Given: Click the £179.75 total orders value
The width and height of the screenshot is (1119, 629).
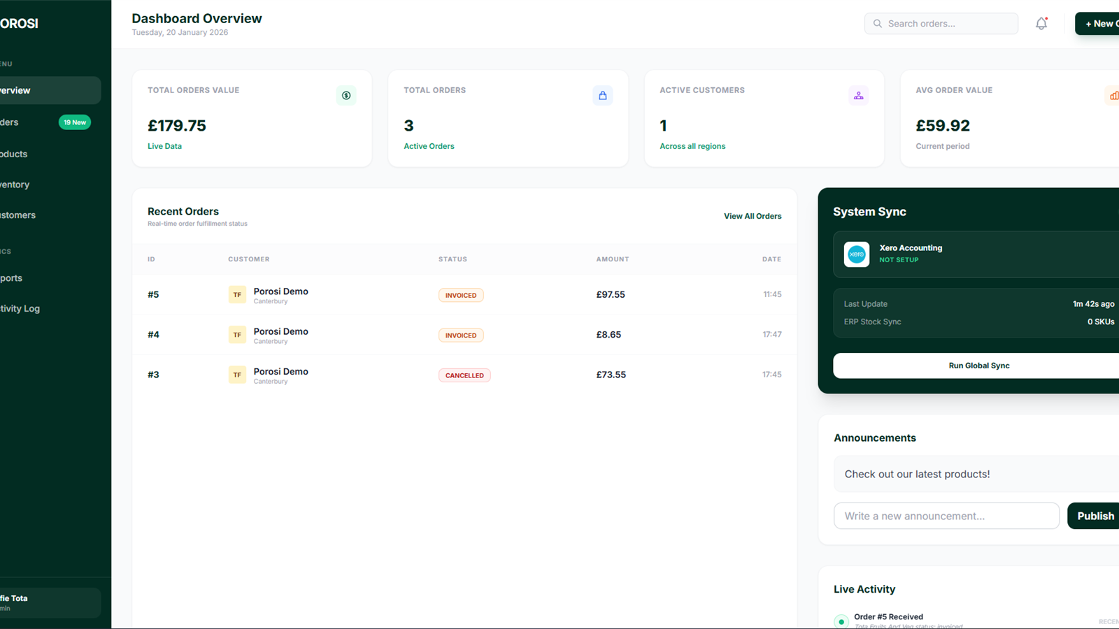Looking at the screenshot, I should pos(177,126).
